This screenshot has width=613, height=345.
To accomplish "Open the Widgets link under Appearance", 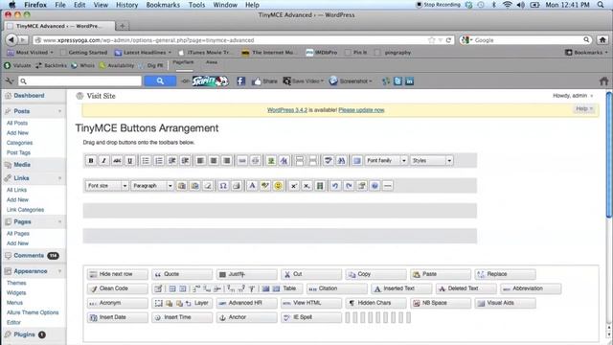I will click(16, 292).
